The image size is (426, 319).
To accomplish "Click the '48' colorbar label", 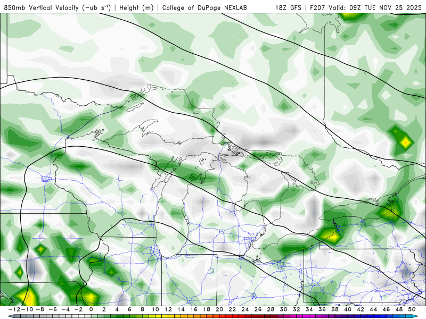I will tap(399, 309).
